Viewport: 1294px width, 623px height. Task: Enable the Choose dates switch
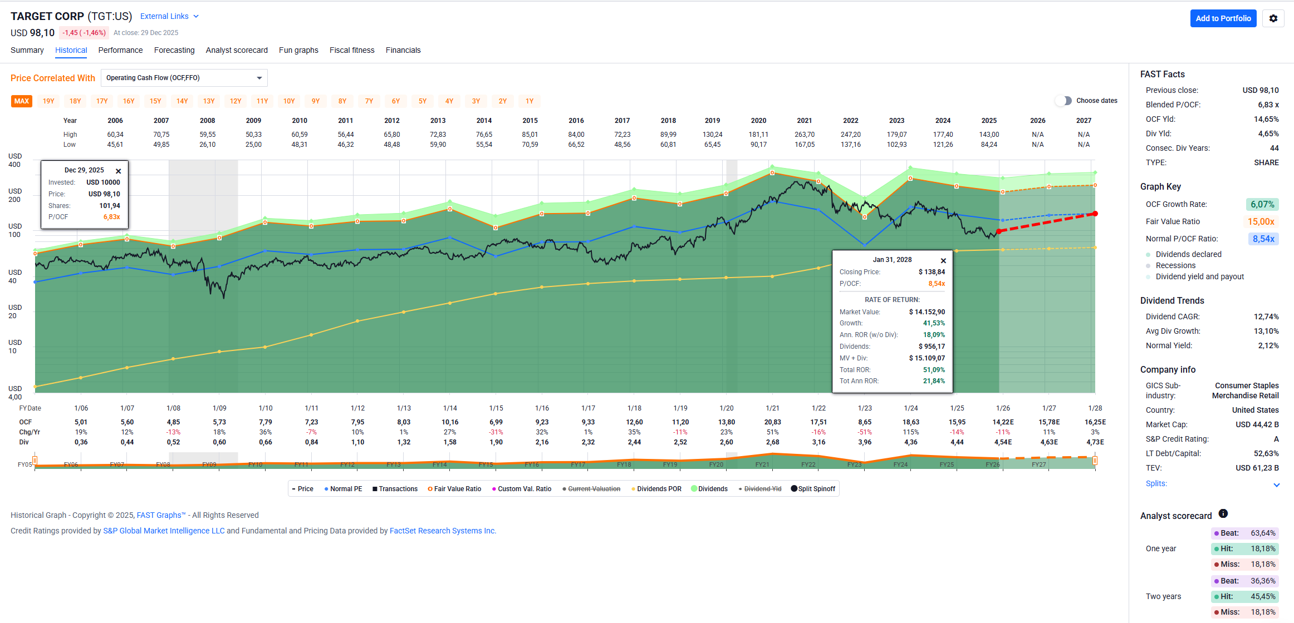(1063, 101)
